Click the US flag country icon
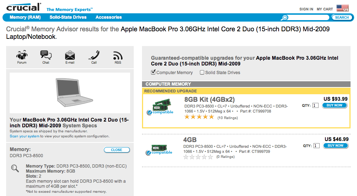The height and width of the screenshot is (196, 357). 343,8
